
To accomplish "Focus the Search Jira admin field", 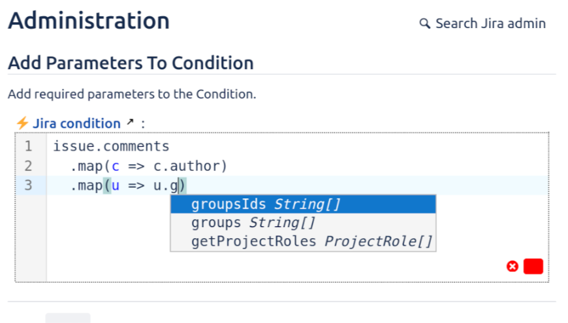I will (x=490, y=23).
